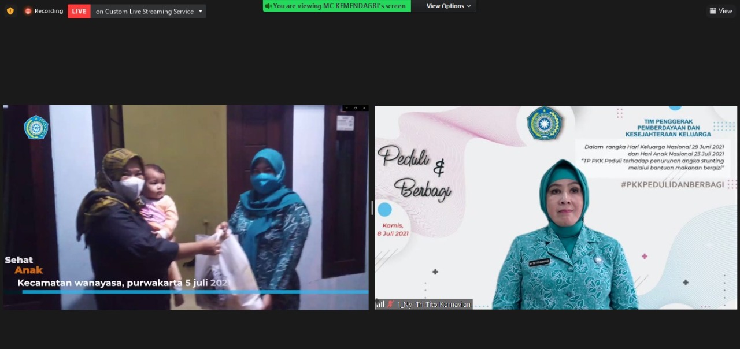
Task: Click the red LIVE badge
Action: click(79, 11)
